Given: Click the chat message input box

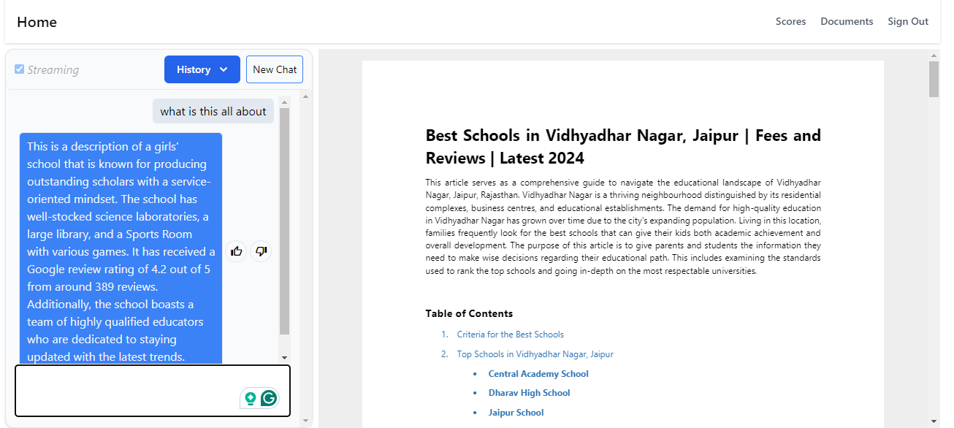Looking at the screenshot, I should pos(124,390).
